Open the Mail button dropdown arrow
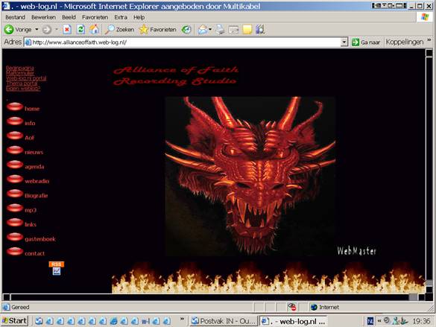This screenshot has height=327, width=436. 210,30
